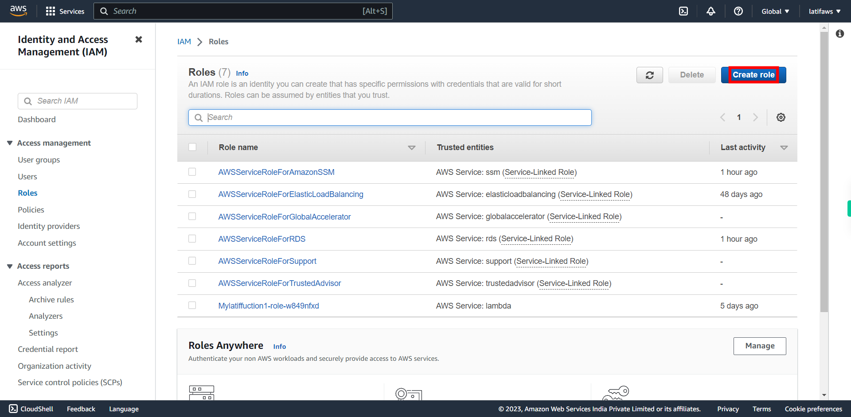Viewport: 851px width, 417px height.
Task: Open Feedback in the footer
Action: pyautogui.click(x=81, y=409)
